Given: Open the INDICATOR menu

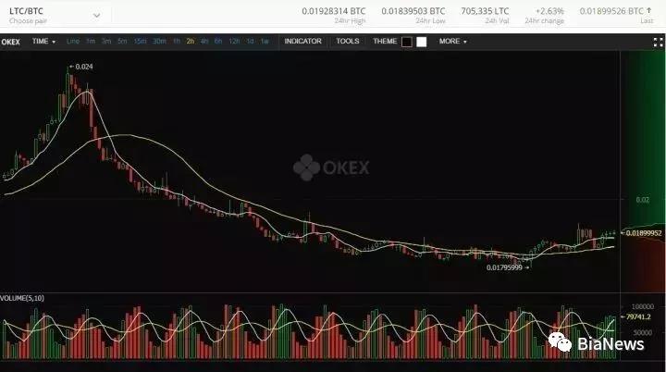Looking at the screenshot, I should (302, 42).
